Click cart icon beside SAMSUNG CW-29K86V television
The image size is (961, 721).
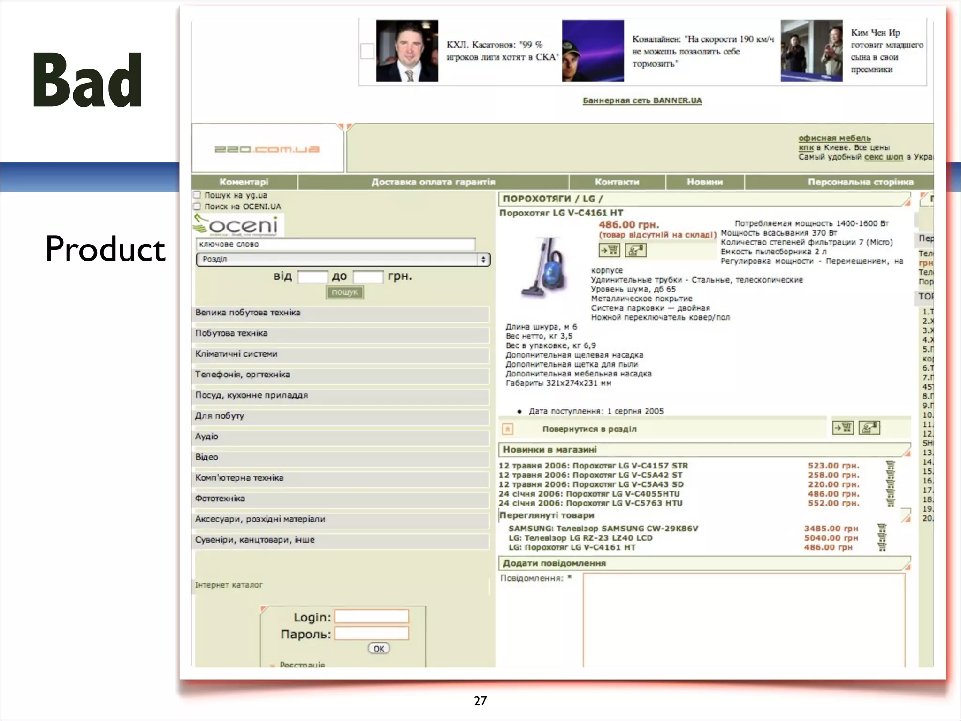[x=882, y=528]
